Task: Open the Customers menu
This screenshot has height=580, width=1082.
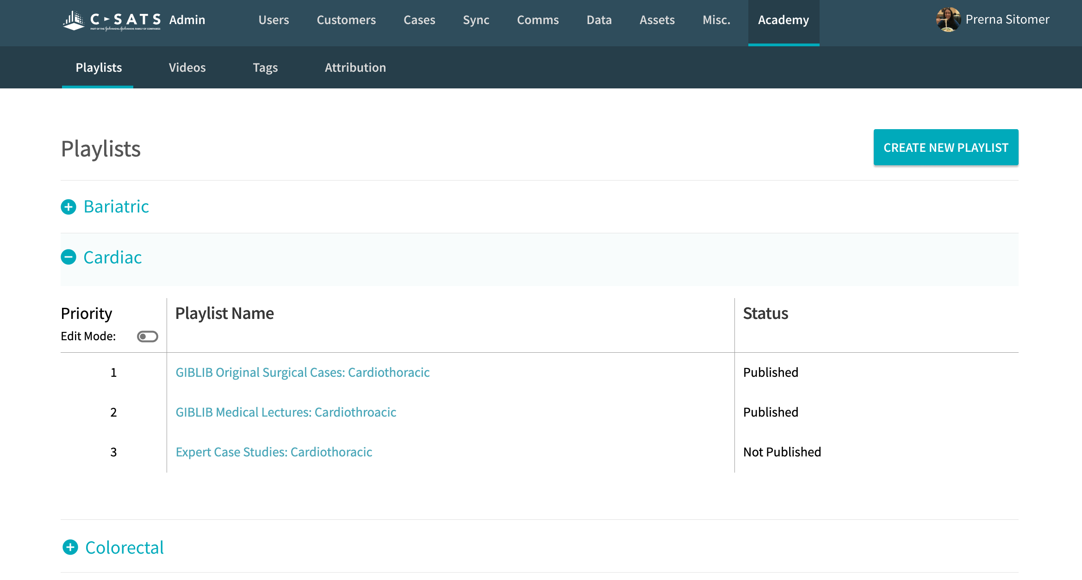Action: (x=346, y=20)
